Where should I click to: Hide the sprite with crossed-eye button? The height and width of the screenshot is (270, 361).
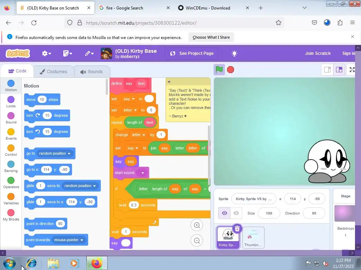point(236,213)
